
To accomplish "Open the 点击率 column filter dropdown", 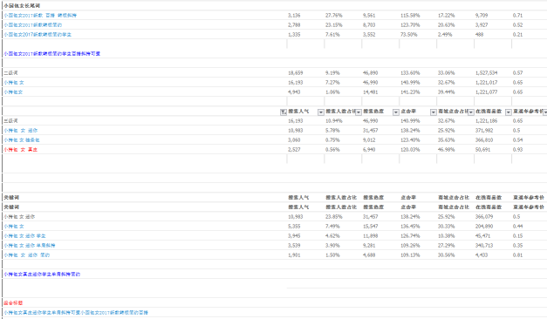I will pyautogui.click(x=434, y=112).
